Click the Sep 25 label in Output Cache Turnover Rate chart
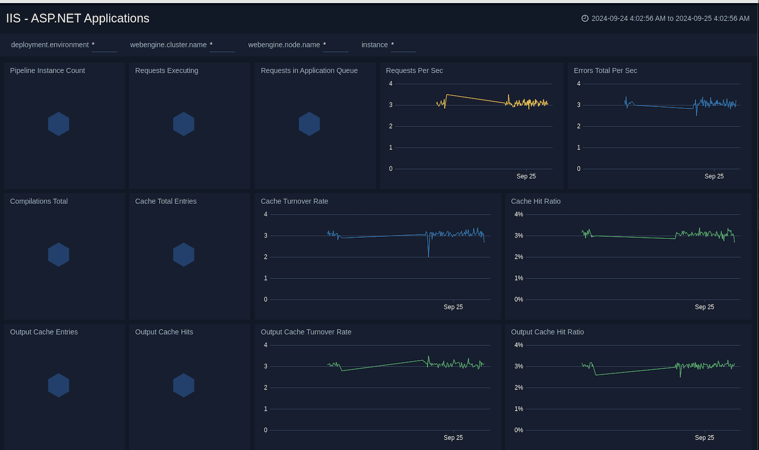Screen dimensions: 759x450 point(453,438)
